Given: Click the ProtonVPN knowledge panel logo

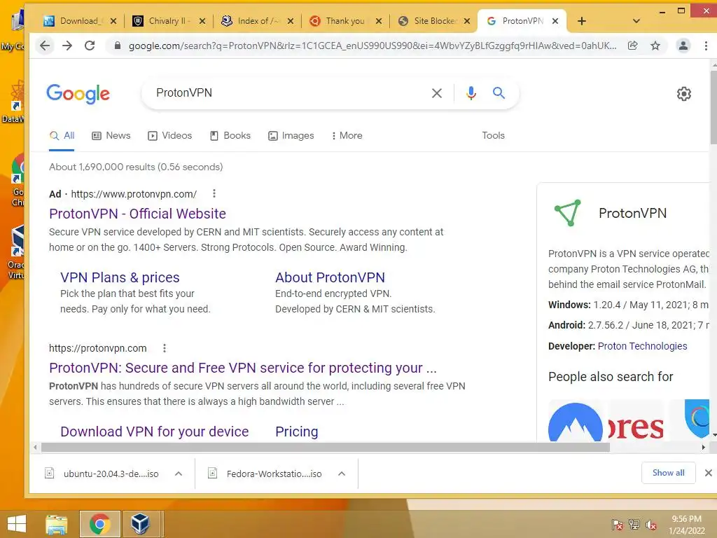Looking at the screenshot, I should coord(567,213).
